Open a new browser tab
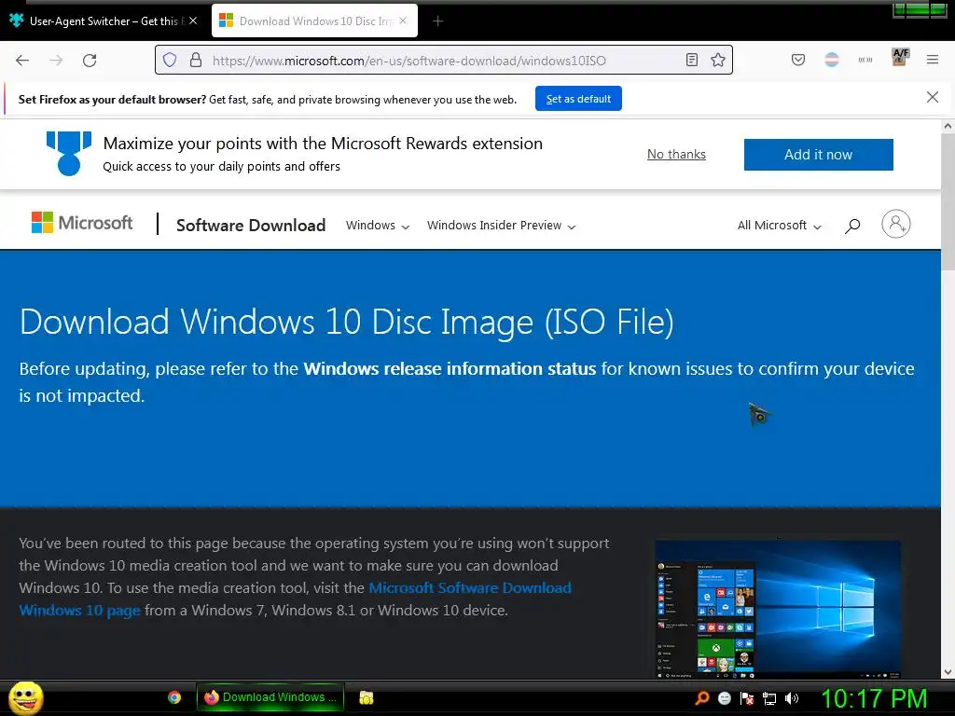 (x=438, y=21)
